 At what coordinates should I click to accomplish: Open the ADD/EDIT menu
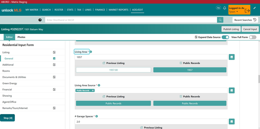pyautogui.click(x=138, y=10)
